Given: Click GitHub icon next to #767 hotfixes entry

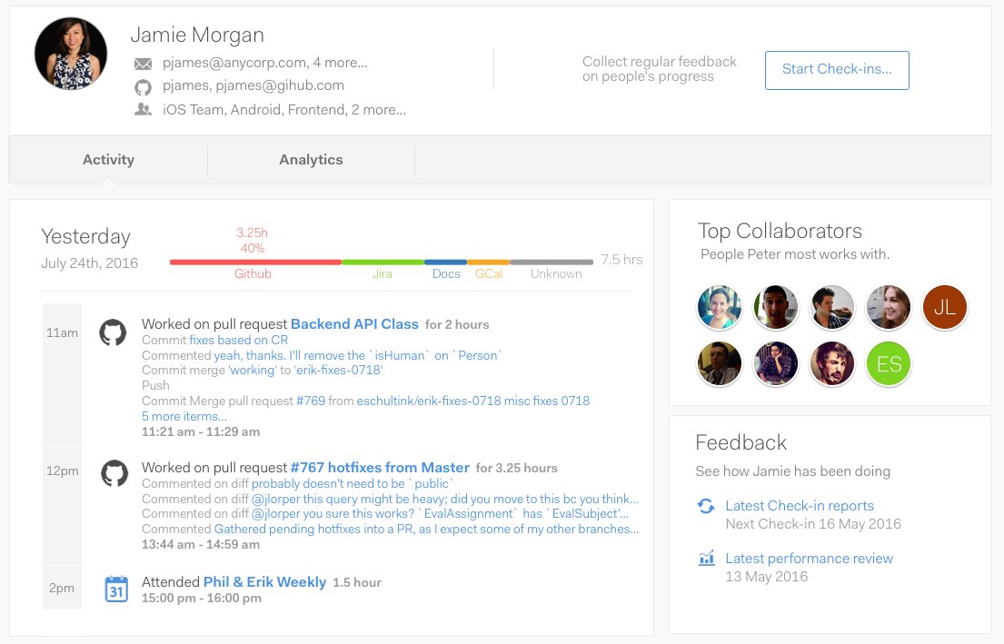Looking at the screenshot, I should click(x=114, y=473).
